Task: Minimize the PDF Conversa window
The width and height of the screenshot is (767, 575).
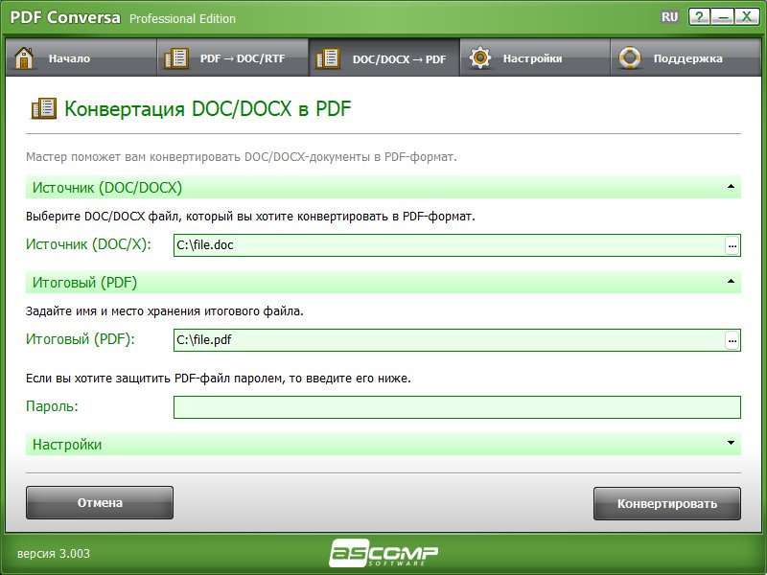Action: [x=723, y=16]
